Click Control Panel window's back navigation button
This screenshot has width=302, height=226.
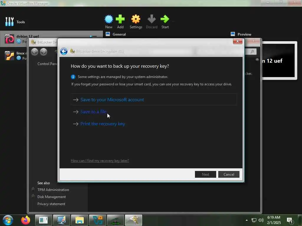(35, 52)
